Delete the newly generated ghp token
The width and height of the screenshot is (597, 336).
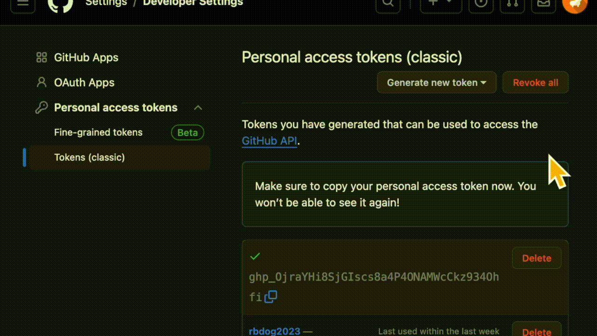536,258
